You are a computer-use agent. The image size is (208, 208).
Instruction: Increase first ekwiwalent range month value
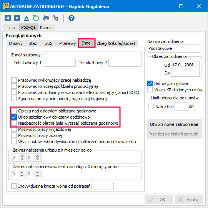[x=22, y=172]
